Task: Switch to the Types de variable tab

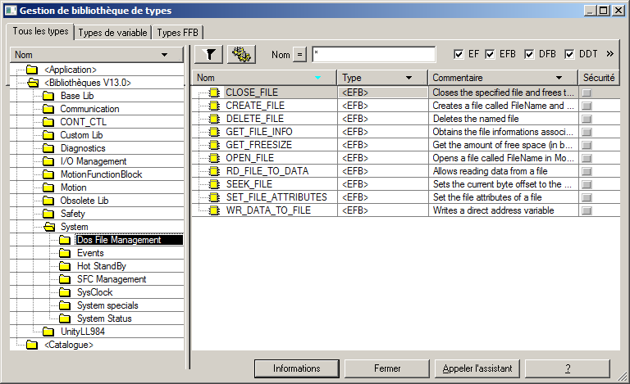Action: click(x=113, y=33)
